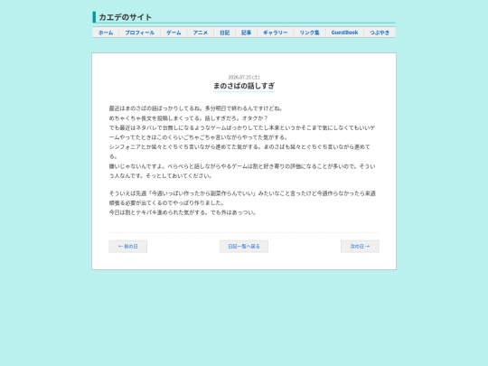
Task: Click the 記事 navigation item
Action: [x=246, y=33]
